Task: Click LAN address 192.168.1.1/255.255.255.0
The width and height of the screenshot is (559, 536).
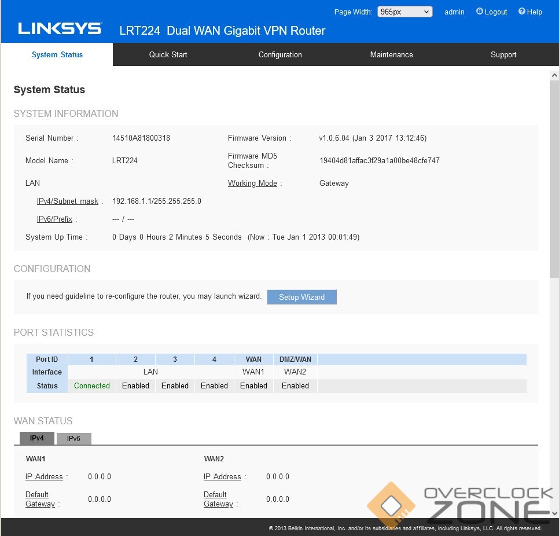Action: (x=157, y=201)
